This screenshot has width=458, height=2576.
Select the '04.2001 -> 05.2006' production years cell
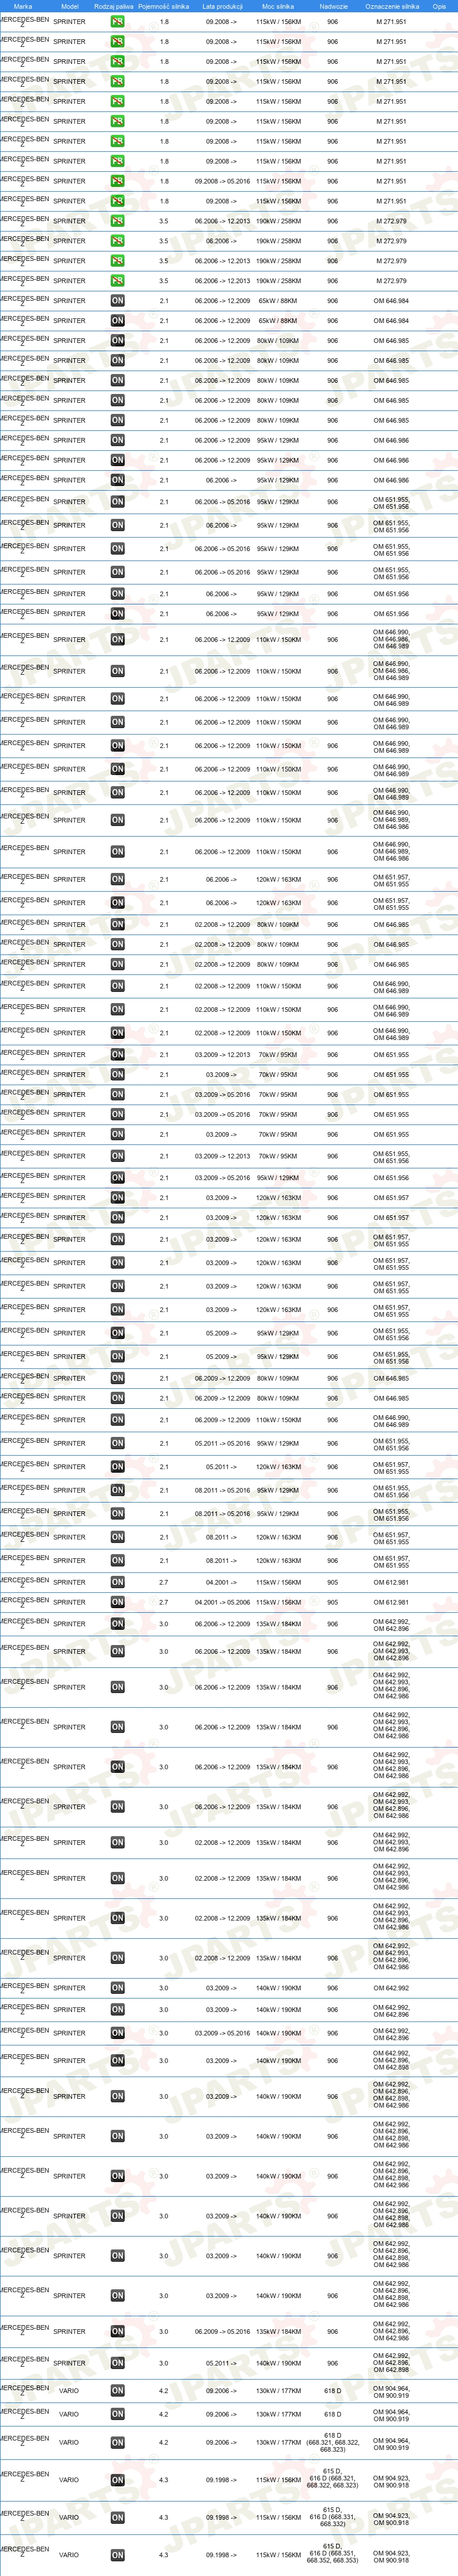[222, 1602]
